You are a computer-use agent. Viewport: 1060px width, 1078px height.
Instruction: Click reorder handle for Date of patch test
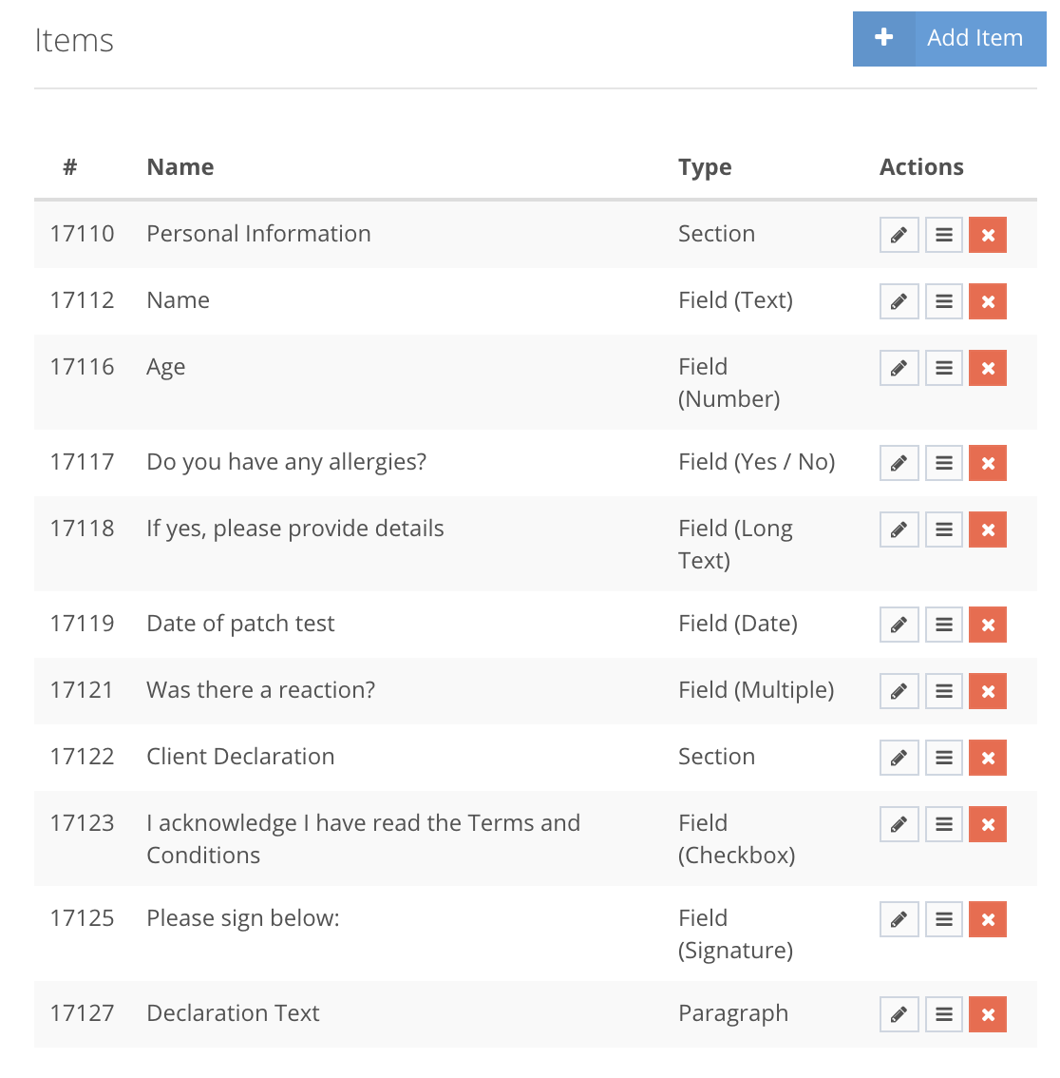click(x=943, y=625)
